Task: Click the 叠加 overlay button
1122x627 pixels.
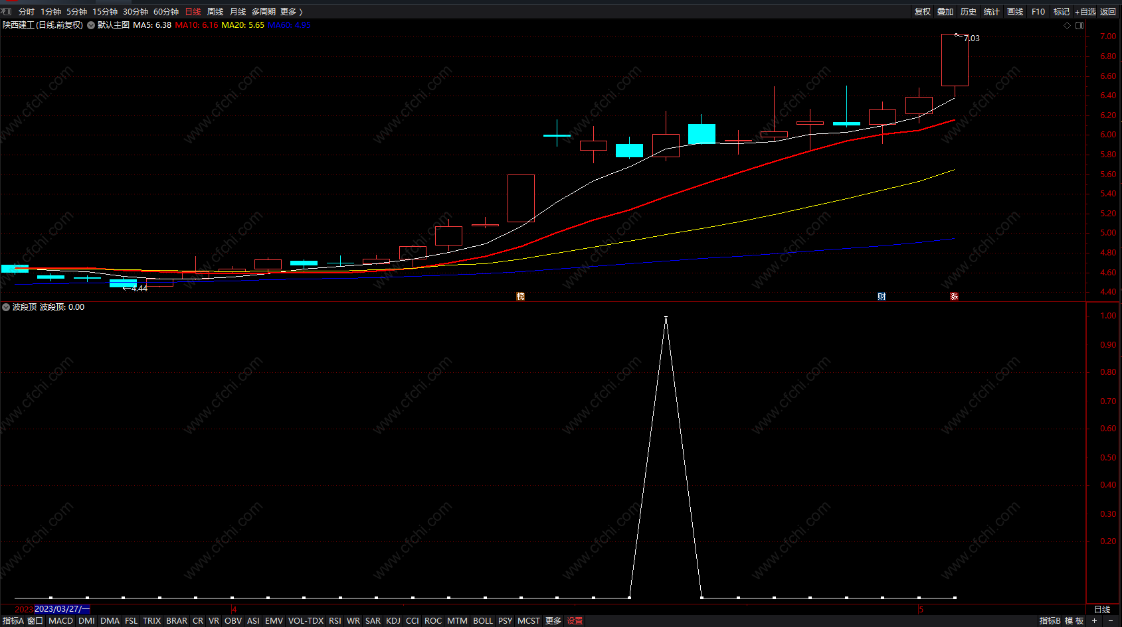Action: coord(945,11)
